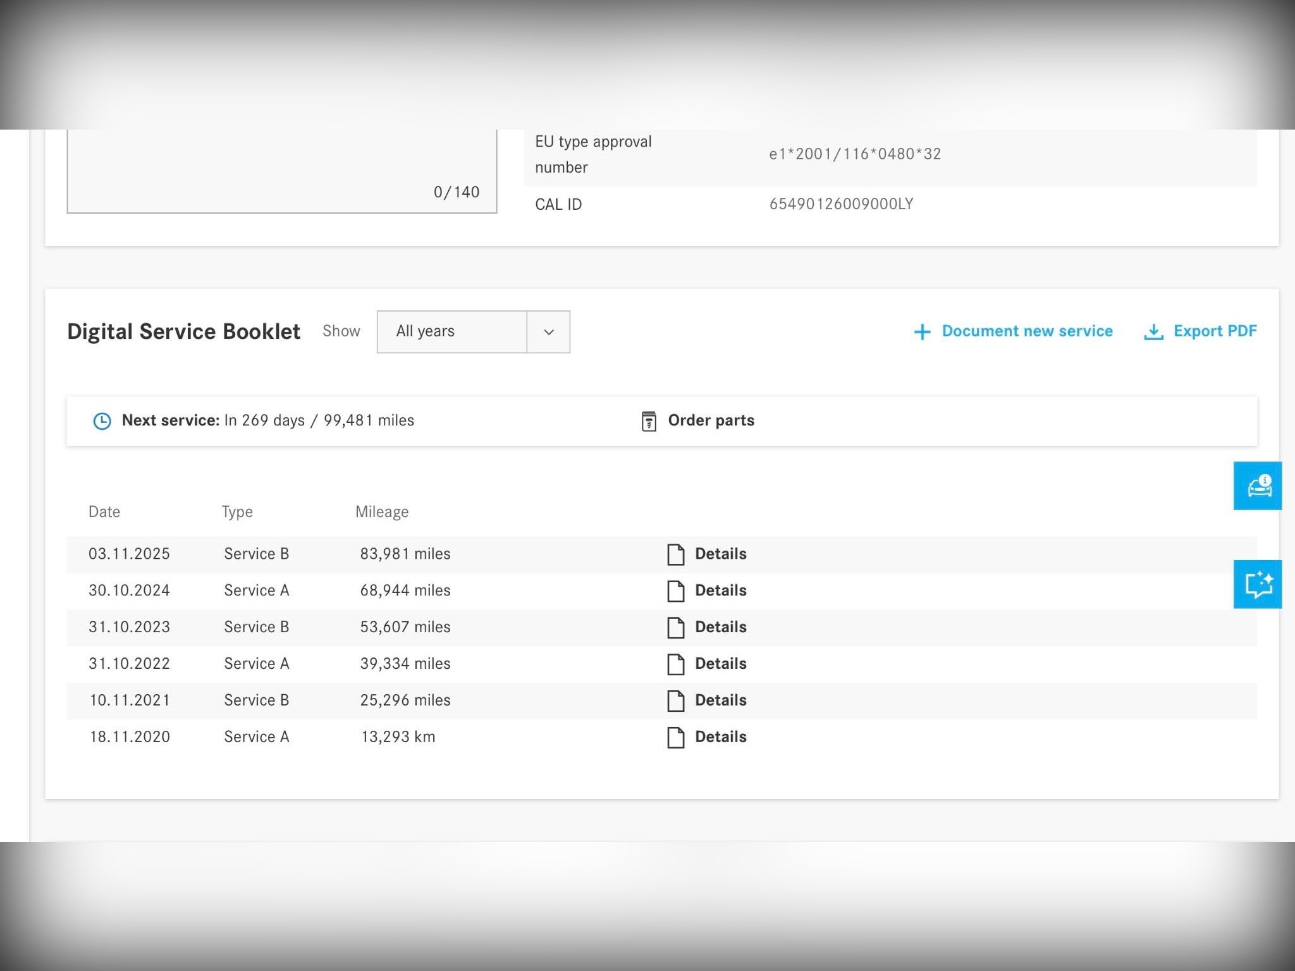Click the clock icon beside Next service
Image resolution: width=1295 pixels, height=971 pixels.
pyautogui.click(x=102, y=421)
